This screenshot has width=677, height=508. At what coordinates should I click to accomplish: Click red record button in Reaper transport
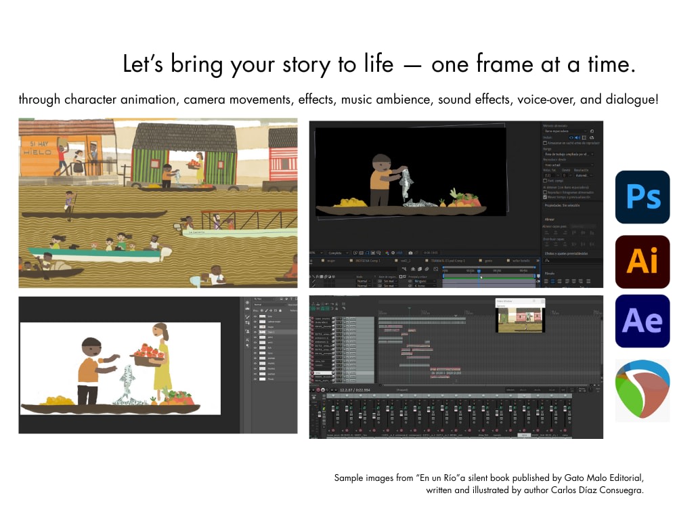(x=318, y=390)
